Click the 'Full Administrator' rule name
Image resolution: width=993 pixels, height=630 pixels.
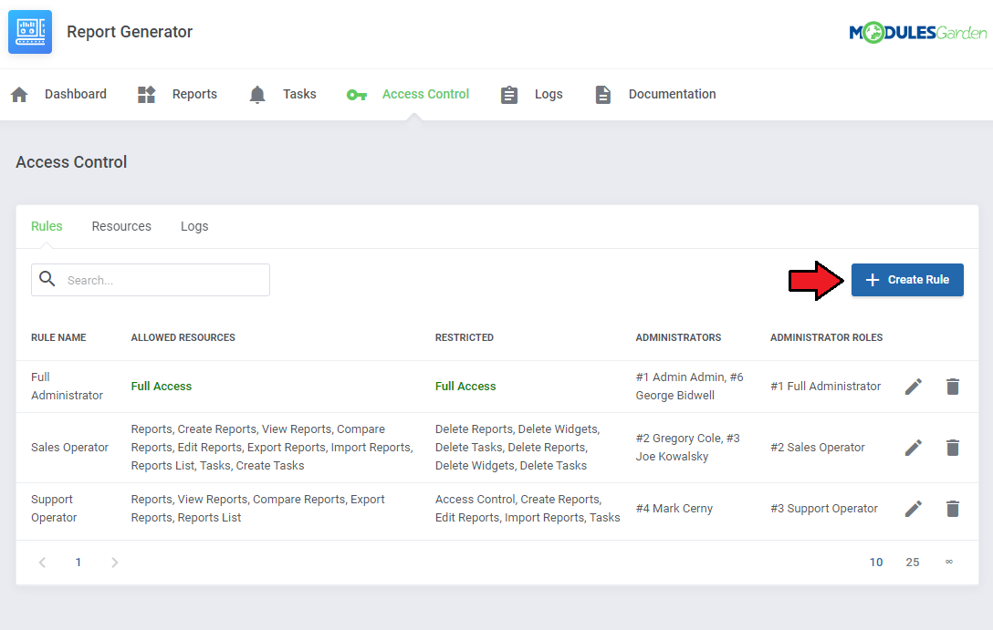(x=68, y=387)
